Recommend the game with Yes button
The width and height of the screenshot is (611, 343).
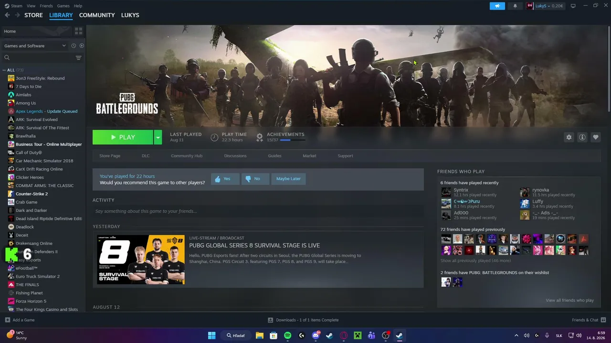tap(225, 179)
